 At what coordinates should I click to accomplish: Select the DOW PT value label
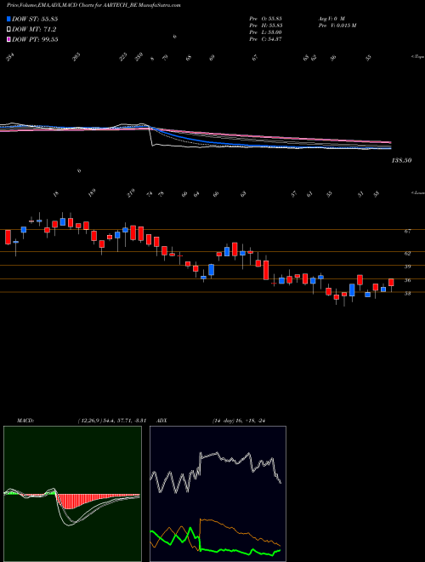pyautogui.click(x=35, y=39)
